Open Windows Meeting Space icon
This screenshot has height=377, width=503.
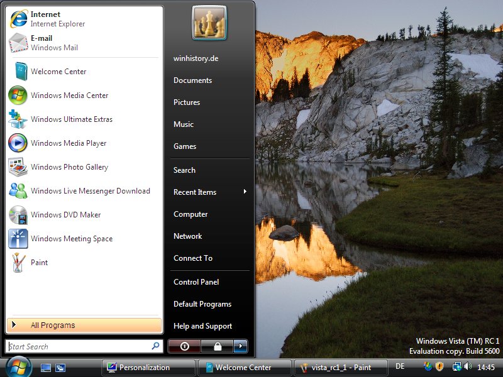[x=18, y=239]
